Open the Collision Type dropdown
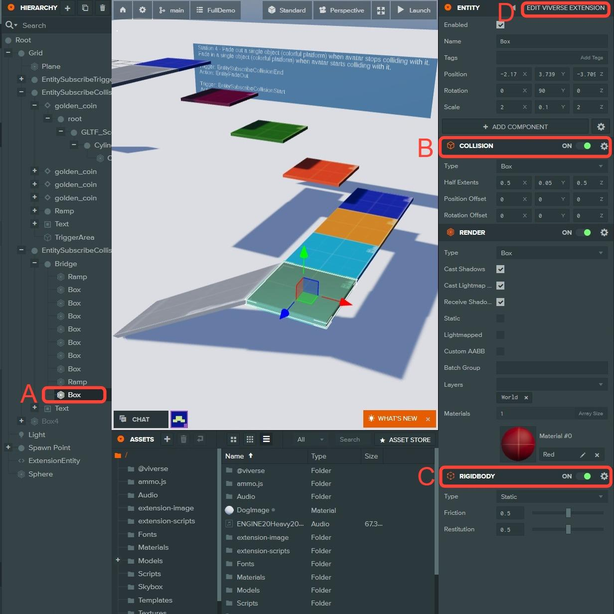614x614 pixels. (551, 166)
